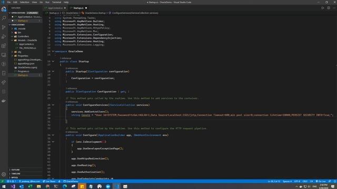Fold the ConfigureServices method

(53, 105)
